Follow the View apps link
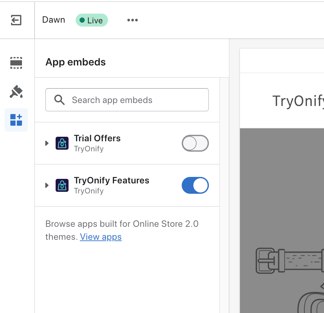The image size is (324, 313). pyautogui.click(x=101, y=237)
